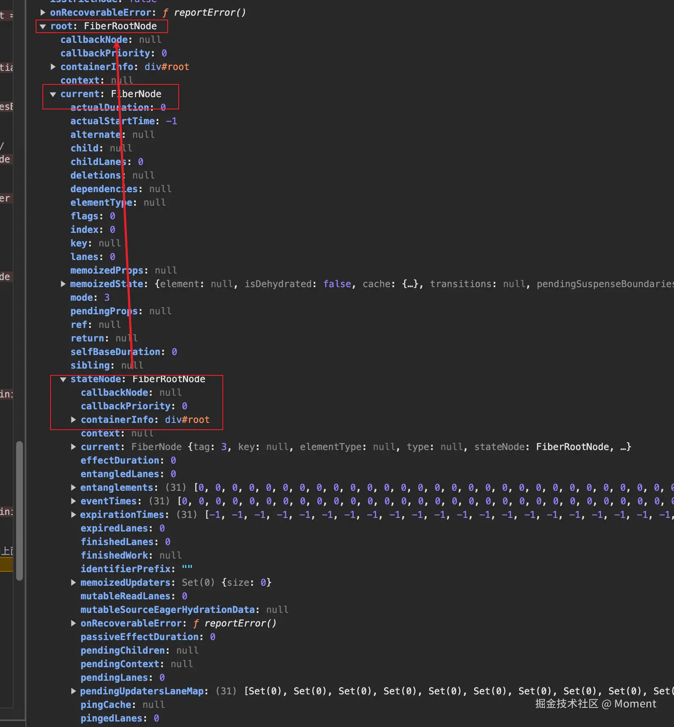
Task: Click the dependencies: null property
Action: [121, 189]
